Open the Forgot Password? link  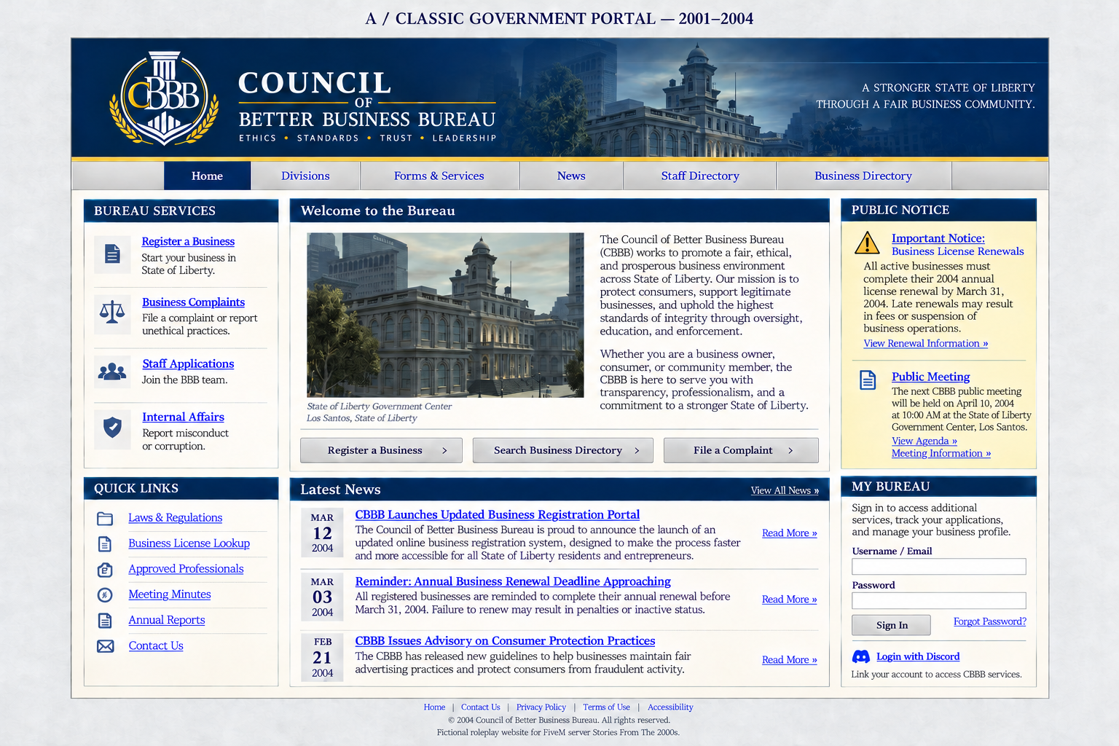990,621
